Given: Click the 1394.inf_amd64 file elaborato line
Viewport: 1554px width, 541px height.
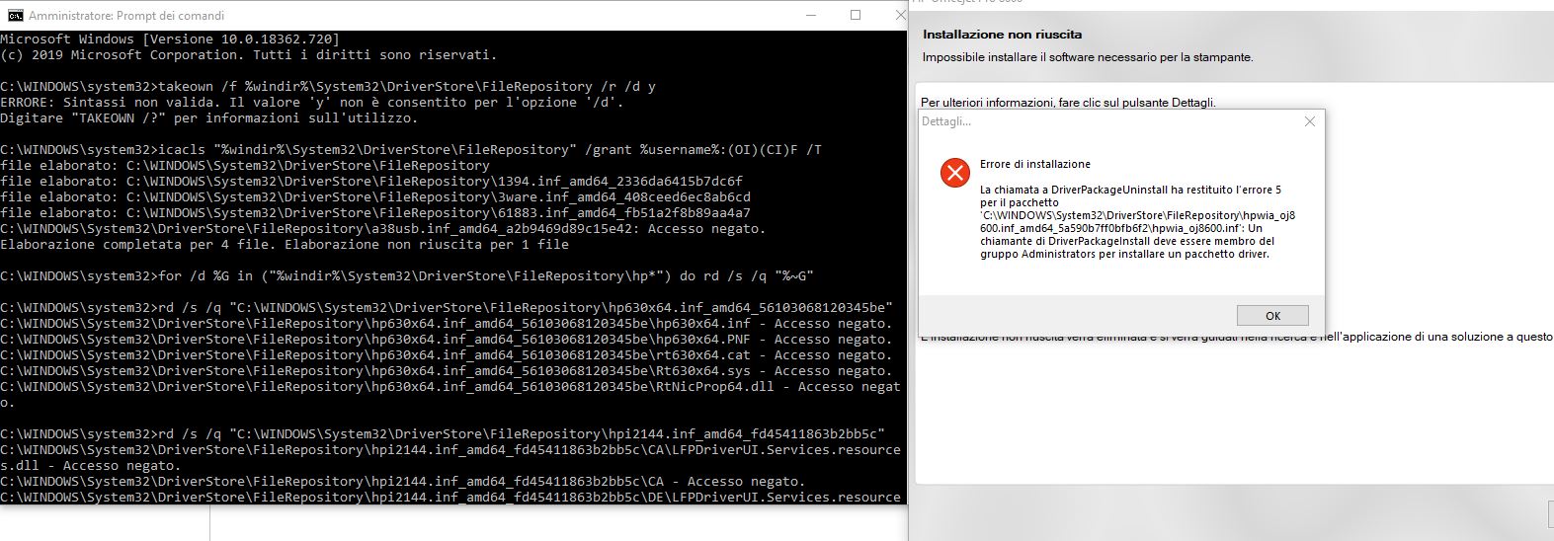Looking at the screenshot, I should (371, 181).
